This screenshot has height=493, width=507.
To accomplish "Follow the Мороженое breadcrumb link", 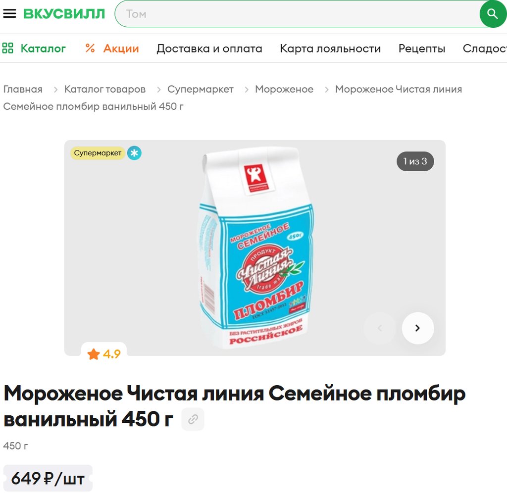I will (x=284, y=89).
